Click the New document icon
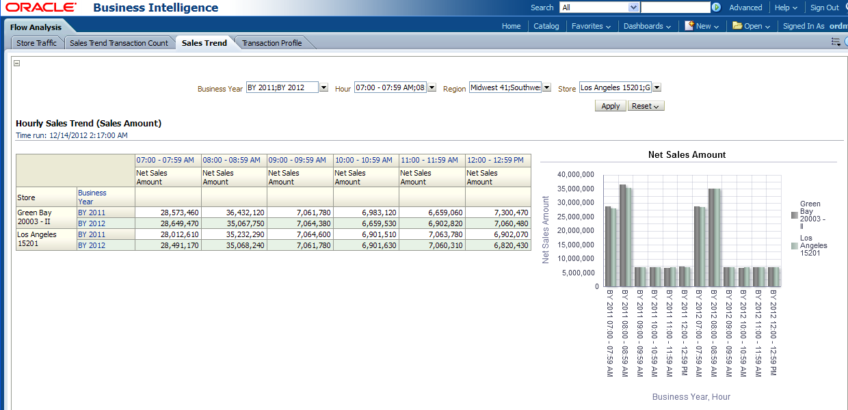Screen dimensions: 848x410 689,26
